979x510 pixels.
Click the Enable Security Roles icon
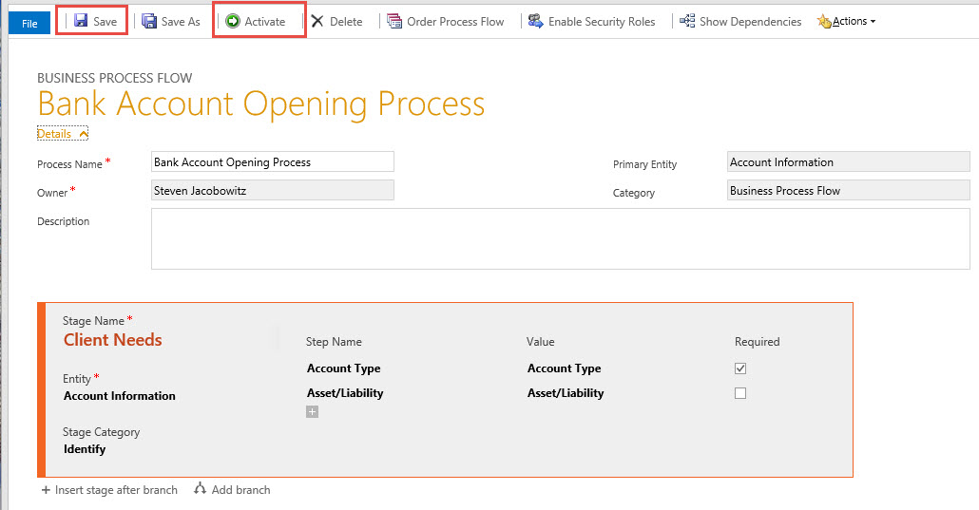[x=536, y=21]
